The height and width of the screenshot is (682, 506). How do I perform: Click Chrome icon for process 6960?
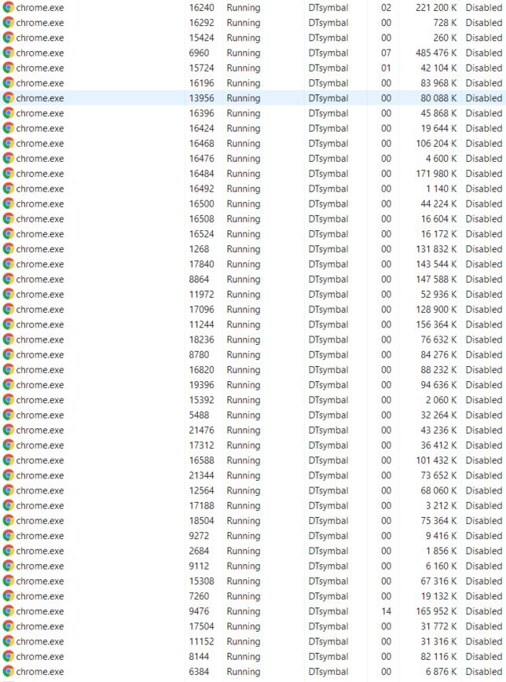coord(9,53)
